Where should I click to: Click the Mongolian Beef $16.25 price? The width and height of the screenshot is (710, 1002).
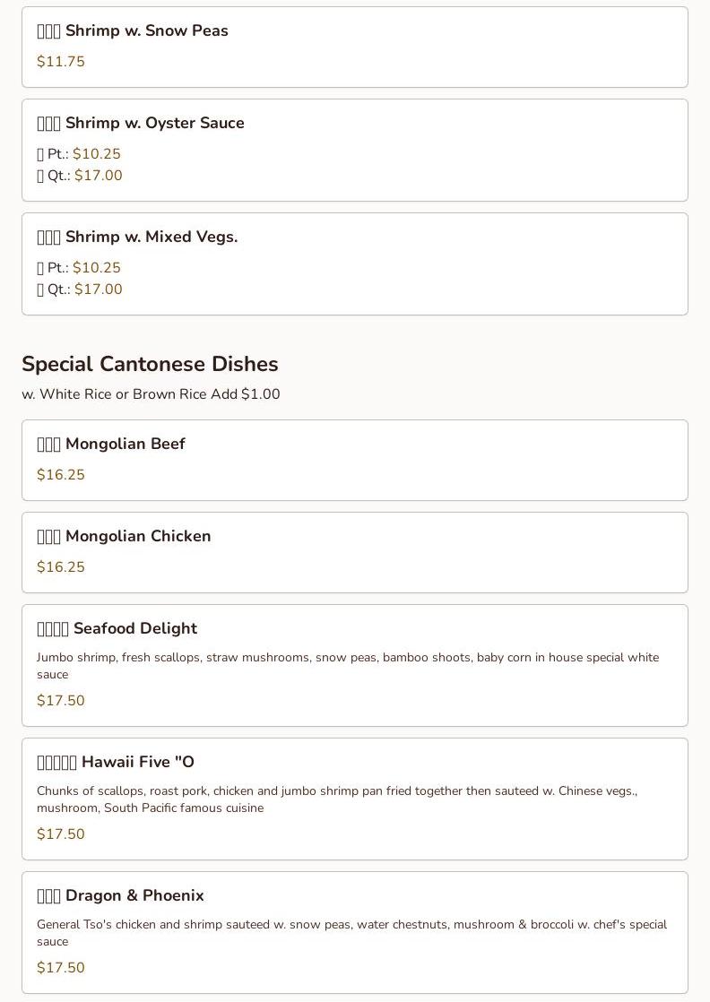[61, 475]
